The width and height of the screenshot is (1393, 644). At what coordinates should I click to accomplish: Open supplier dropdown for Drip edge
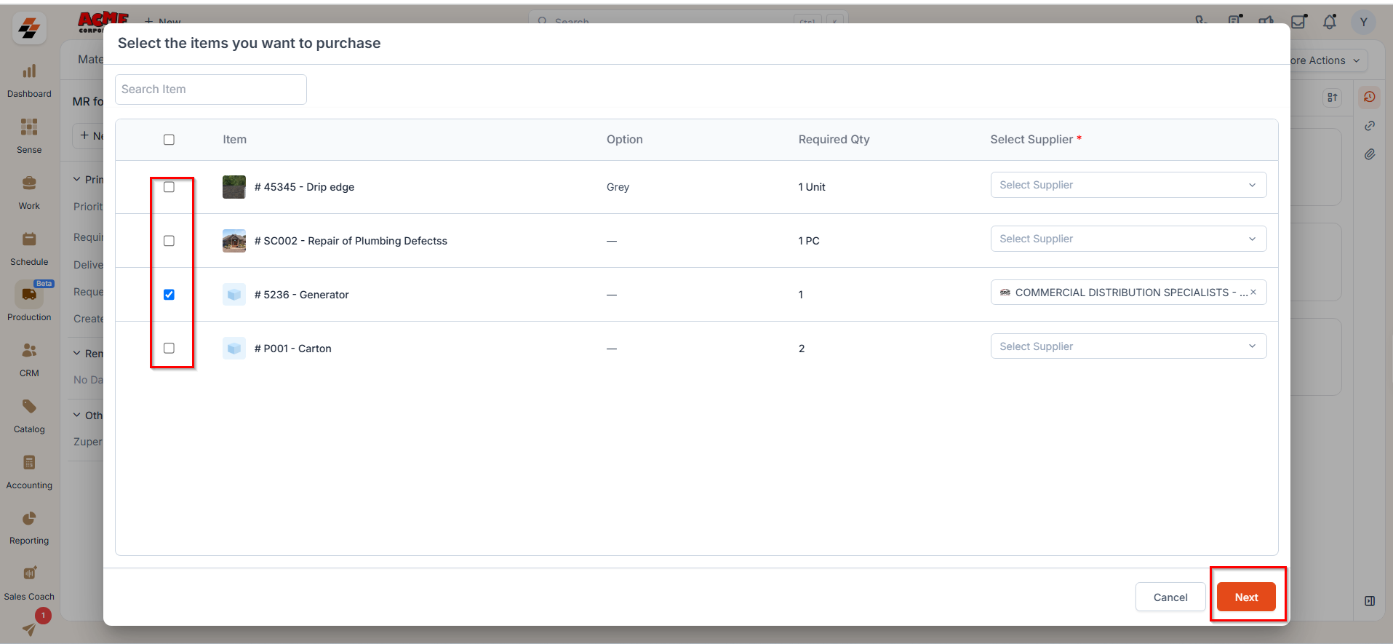point(1128,185)
